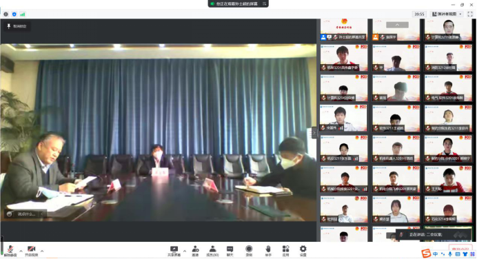477x259 pixels.
Task: Open the members (30) list
Action: pos(212,251)
